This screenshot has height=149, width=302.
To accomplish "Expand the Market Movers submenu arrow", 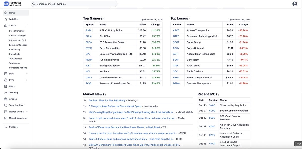I will (x=27, y=111).
